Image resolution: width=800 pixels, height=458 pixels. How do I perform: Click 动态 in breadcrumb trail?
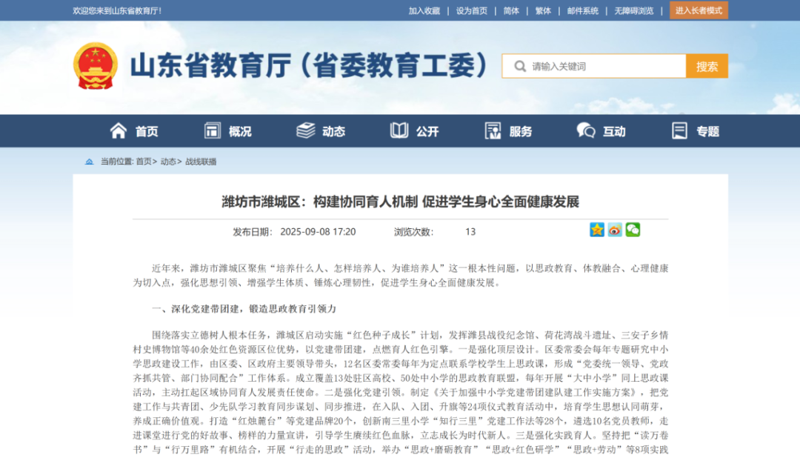pos(168,162)
